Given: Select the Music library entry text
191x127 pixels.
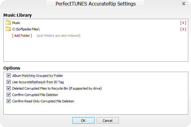Looking at the screenshot, I should [x=16, y=23].
